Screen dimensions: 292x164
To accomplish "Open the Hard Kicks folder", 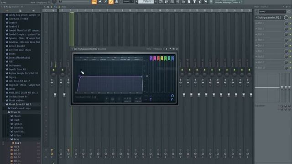I will 19,132.
